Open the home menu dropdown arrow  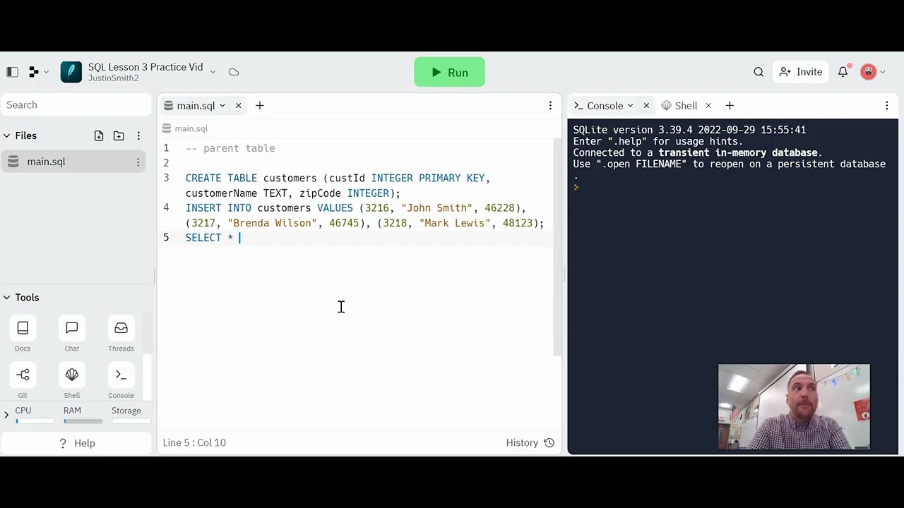pos(47,72)
